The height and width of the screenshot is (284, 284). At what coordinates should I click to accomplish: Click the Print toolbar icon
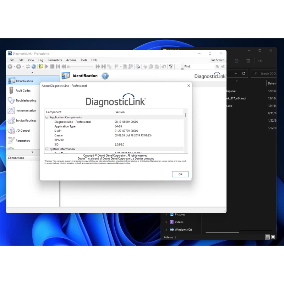[138, 66]
